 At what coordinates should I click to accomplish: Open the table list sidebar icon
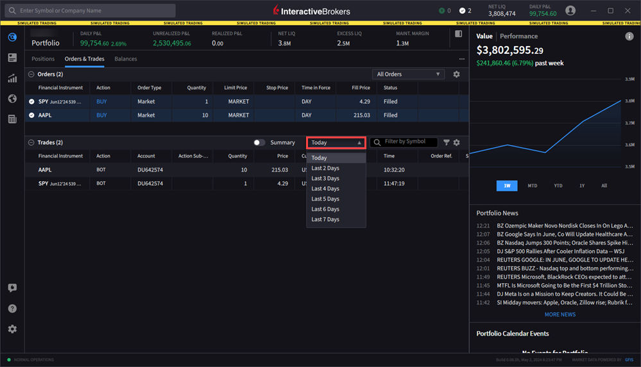click(12, 118)
